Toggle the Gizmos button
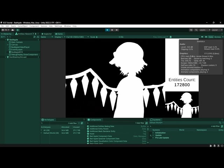 point(218,37)
